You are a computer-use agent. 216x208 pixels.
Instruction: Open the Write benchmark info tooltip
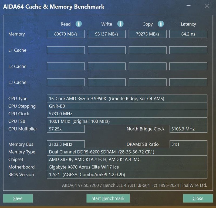click(120, 24)
